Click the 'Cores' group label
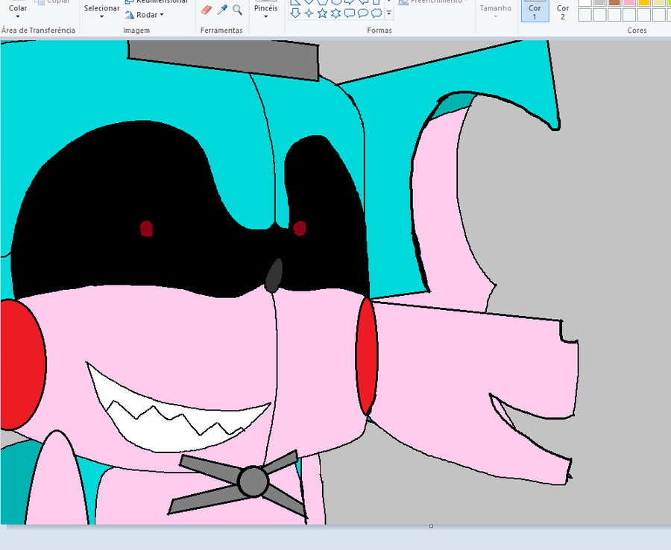 tap(637, 31)
